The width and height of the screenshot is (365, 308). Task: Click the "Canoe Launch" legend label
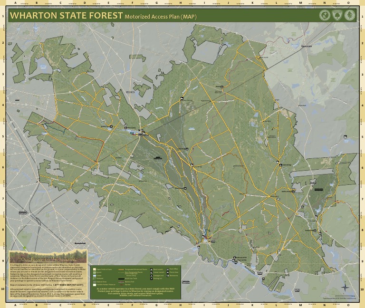click(x=159, y=272)
